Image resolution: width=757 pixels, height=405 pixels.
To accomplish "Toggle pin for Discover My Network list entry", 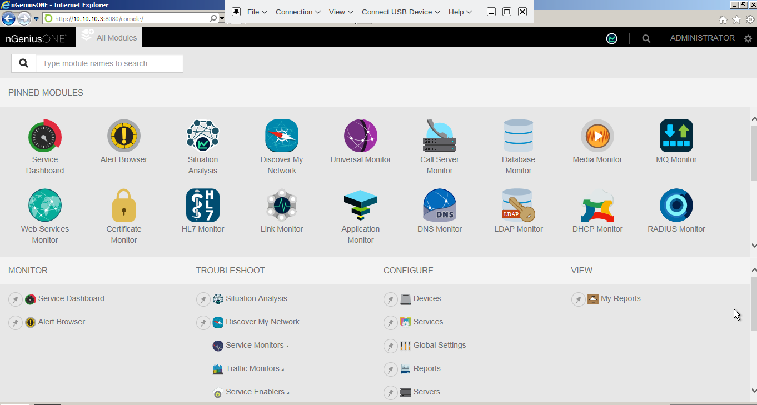I will pos(203,323).
